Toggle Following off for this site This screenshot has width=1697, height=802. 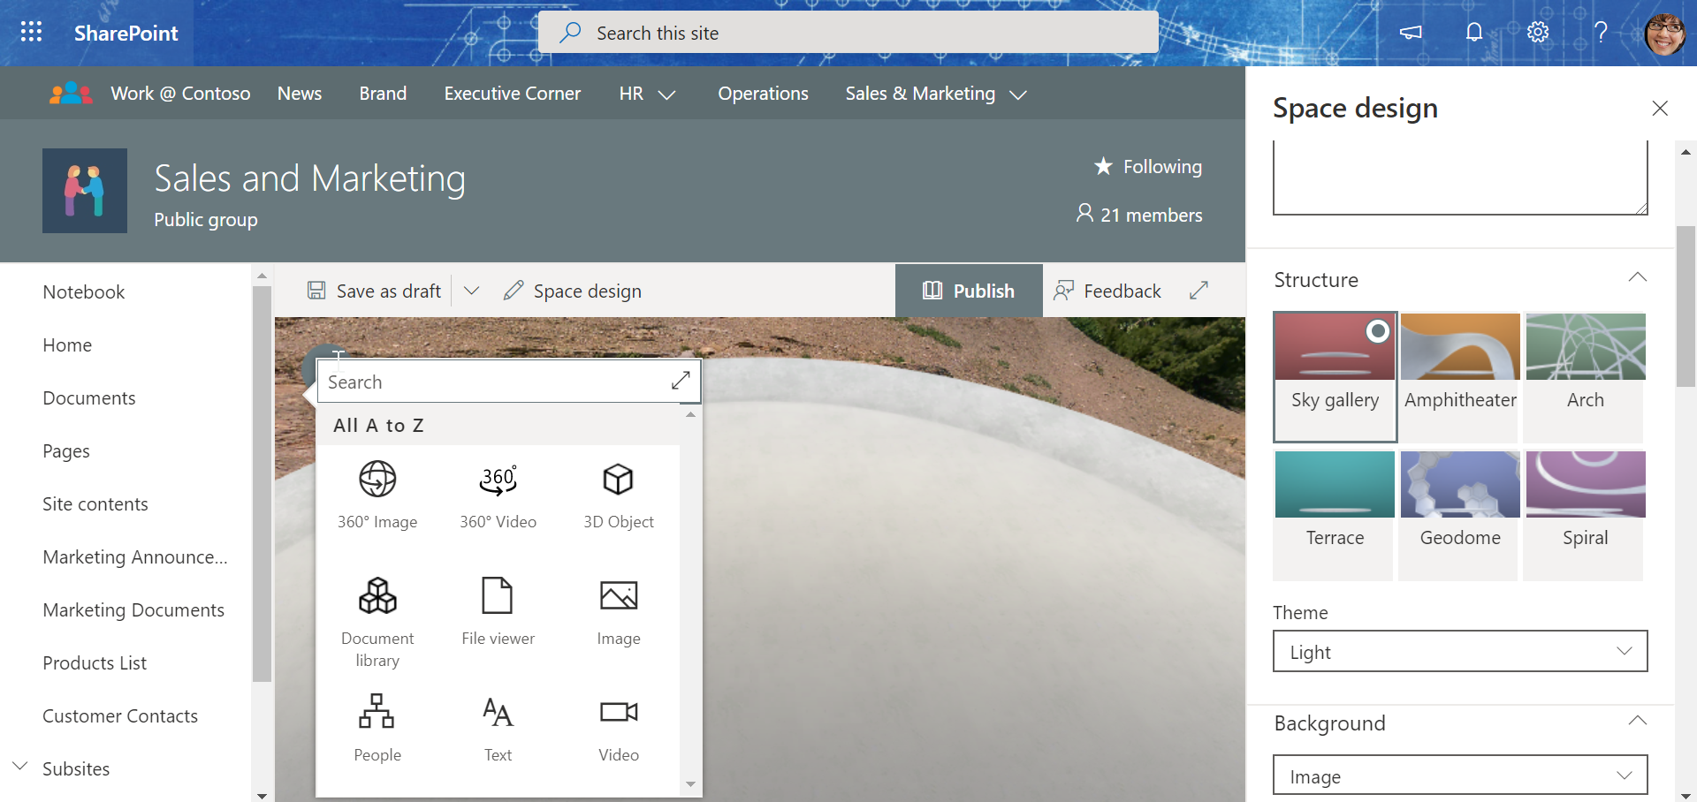tap(1147, 166)
